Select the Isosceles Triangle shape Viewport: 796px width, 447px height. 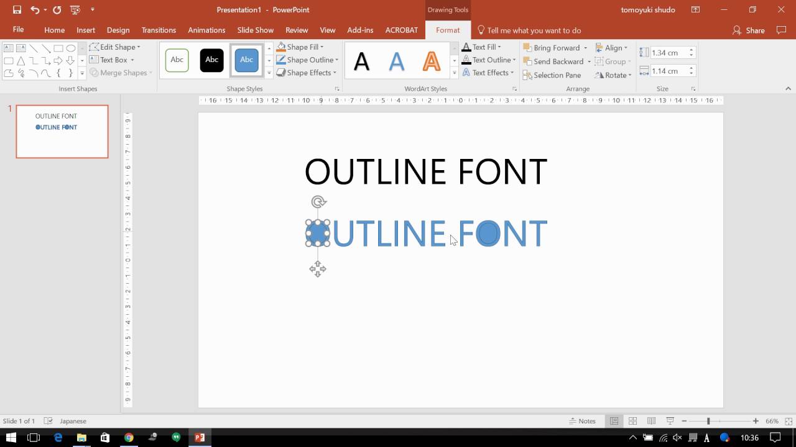click(x=21, y=60)
